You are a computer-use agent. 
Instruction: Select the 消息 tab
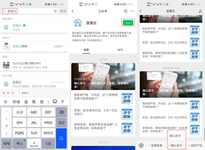click(86, 50)
